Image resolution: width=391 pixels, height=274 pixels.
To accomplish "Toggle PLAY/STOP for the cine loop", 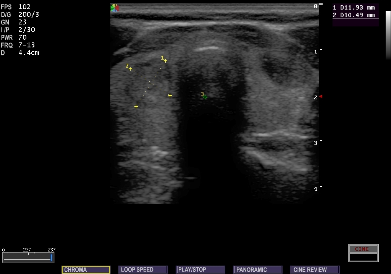I will click(200, 269).
